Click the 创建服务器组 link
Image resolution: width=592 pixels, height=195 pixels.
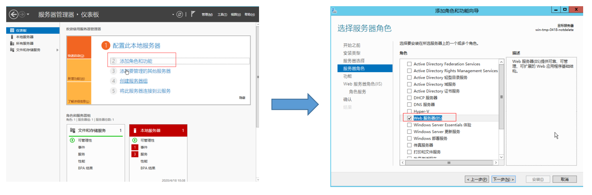[134, 81]
